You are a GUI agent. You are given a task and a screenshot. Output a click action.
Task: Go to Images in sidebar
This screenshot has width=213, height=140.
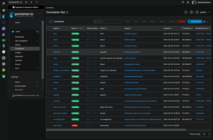(18, 53)
